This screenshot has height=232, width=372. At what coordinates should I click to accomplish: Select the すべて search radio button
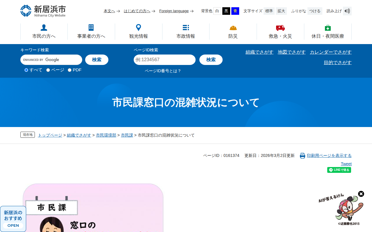(26, 70)
